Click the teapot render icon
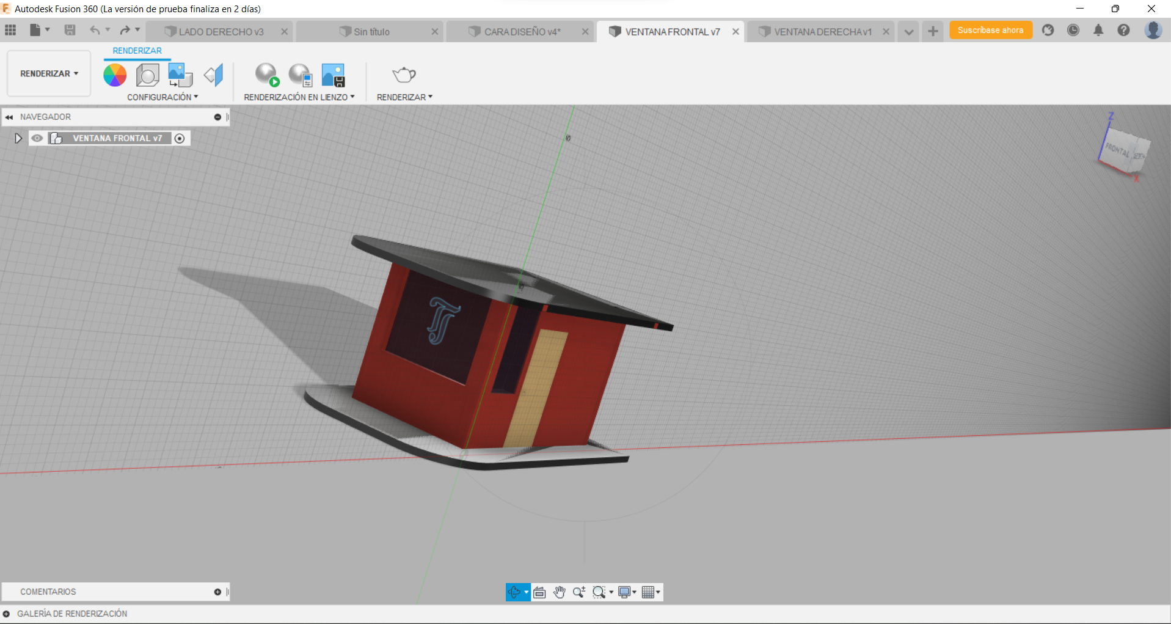Image resolution: width=1171 pixels, height=624 pixels. (x=403, y=75)
